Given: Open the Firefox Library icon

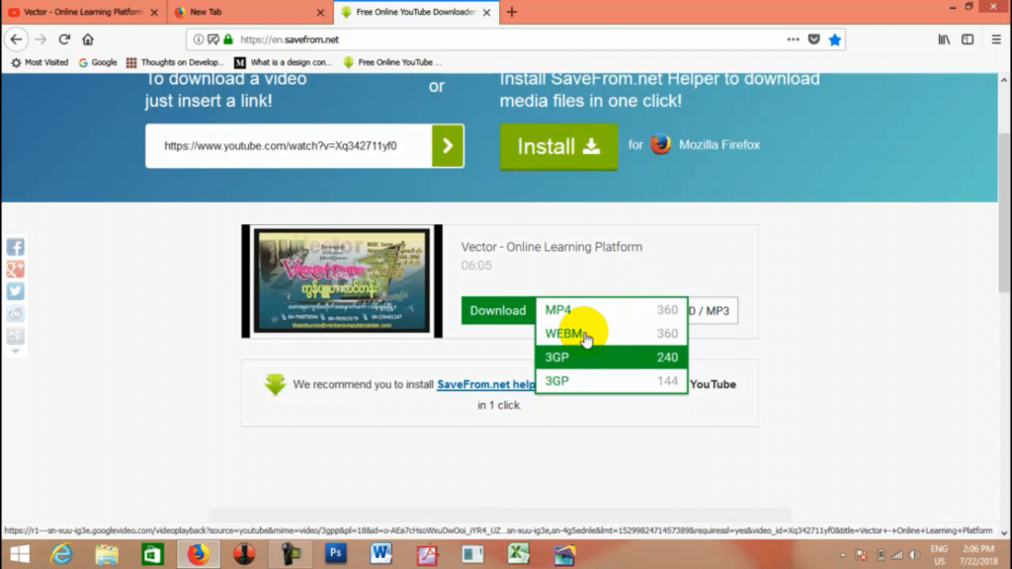Looking at the screenshot, I should [944, 40].
